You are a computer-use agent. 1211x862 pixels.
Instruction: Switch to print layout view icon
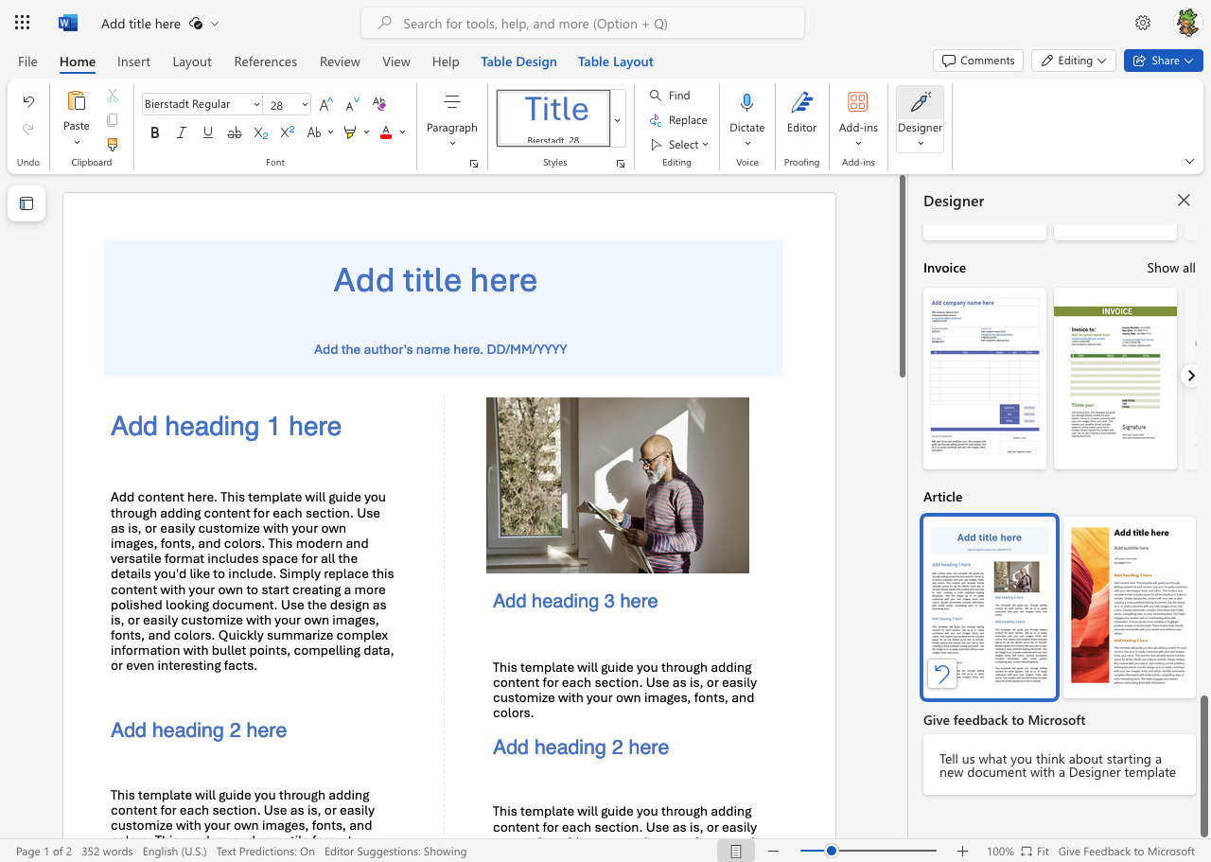[736, 852]
